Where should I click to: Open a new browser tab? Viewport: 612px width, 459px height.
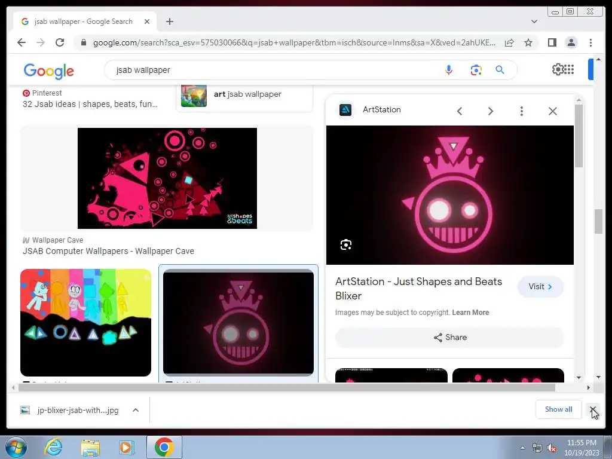pos(169,22)
